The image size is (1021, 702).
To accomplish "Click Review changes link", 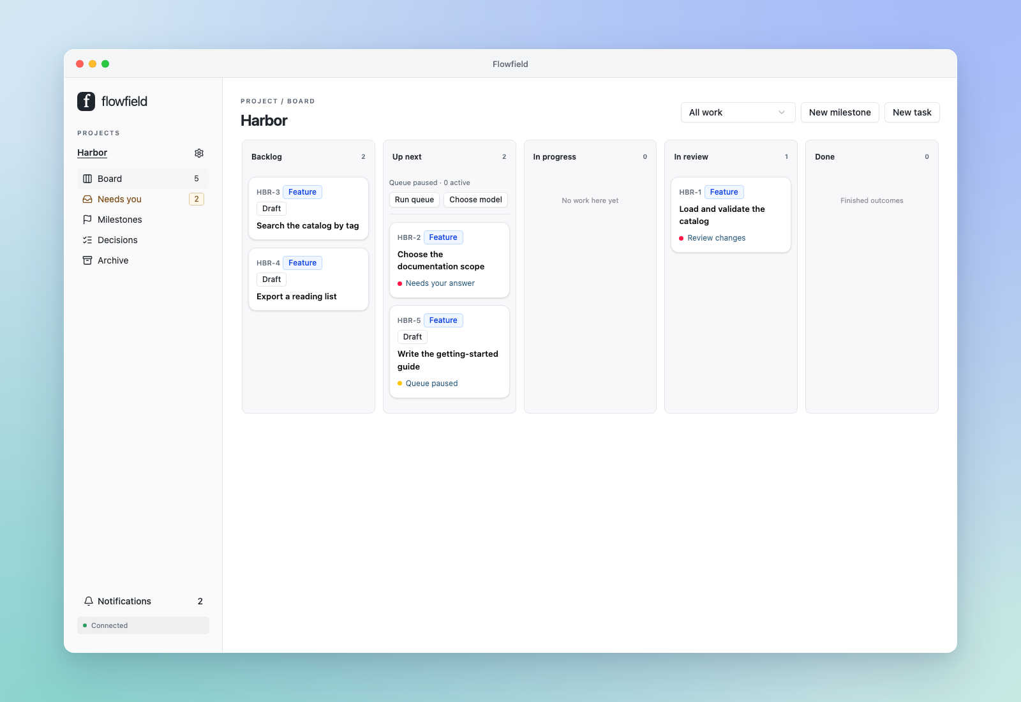I will [x=716, y=238].
